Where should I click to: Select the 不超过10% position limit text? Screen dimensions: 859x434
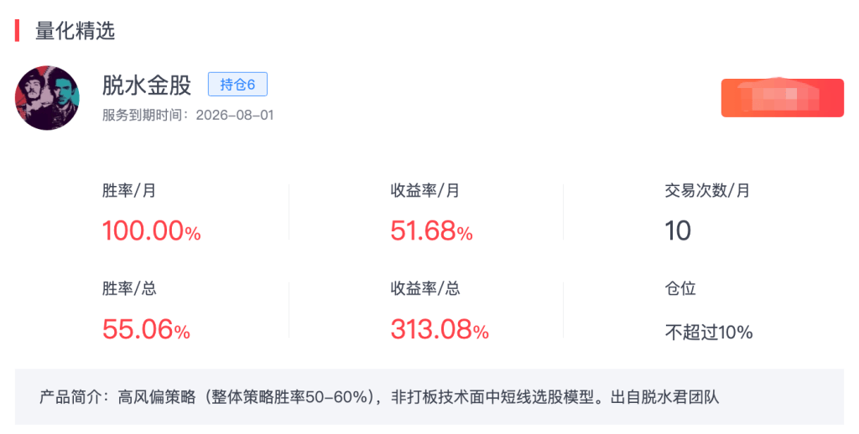(x=709, y=332)
